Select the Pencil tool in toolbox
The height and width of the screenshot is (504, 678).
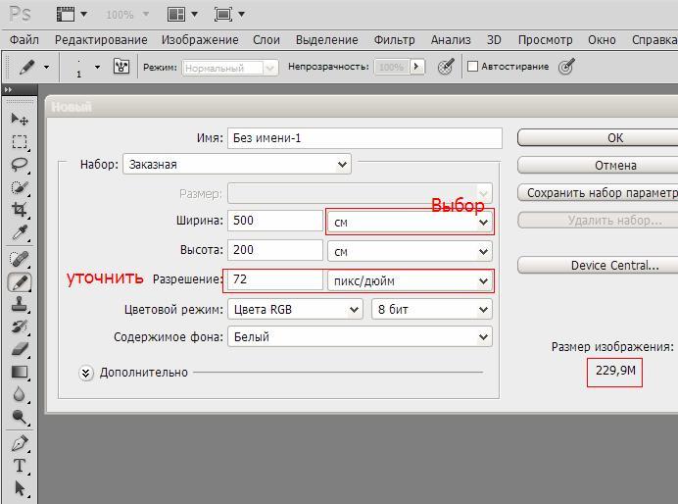click(20, 282)
